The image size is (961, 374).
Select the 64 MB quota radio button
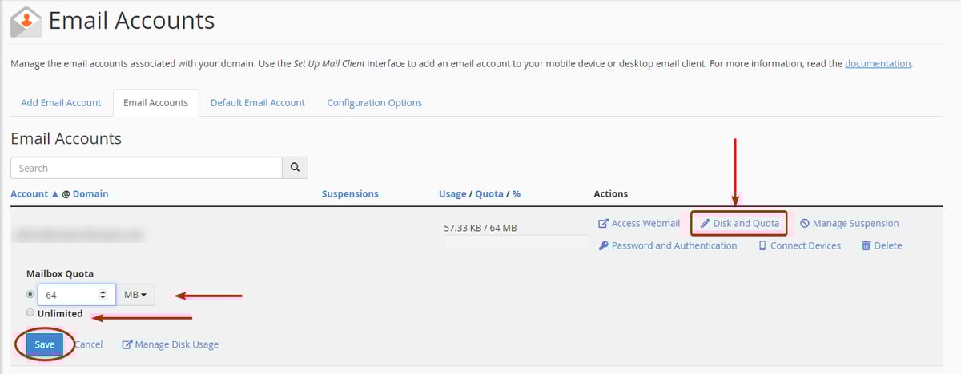tap(30, 294)
